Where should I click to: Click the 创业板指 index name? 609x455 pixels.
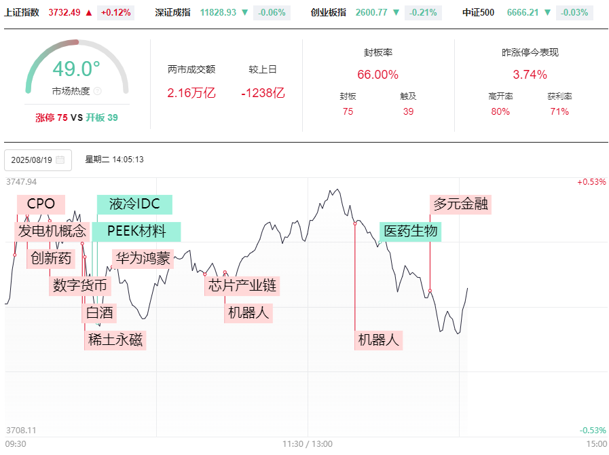328,12
